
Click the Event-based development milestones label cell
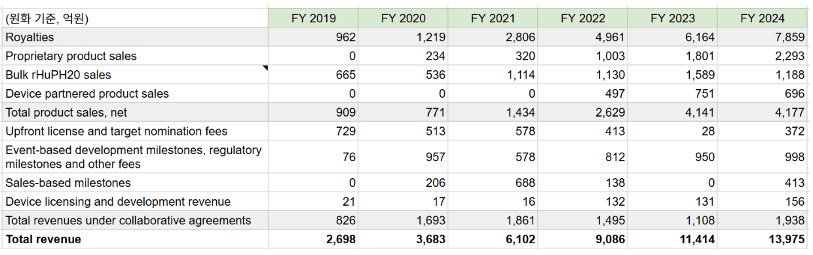tap(134, 157)
